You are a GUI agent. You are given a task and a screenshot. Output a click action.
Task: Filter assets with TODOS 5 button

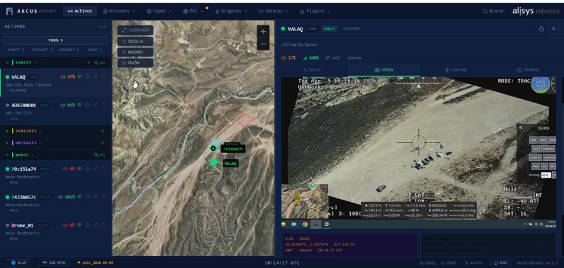point(56,40)
